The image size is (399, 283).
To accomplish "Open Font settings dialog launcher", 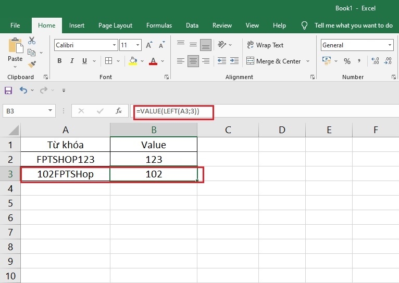I will coord(167,77).
